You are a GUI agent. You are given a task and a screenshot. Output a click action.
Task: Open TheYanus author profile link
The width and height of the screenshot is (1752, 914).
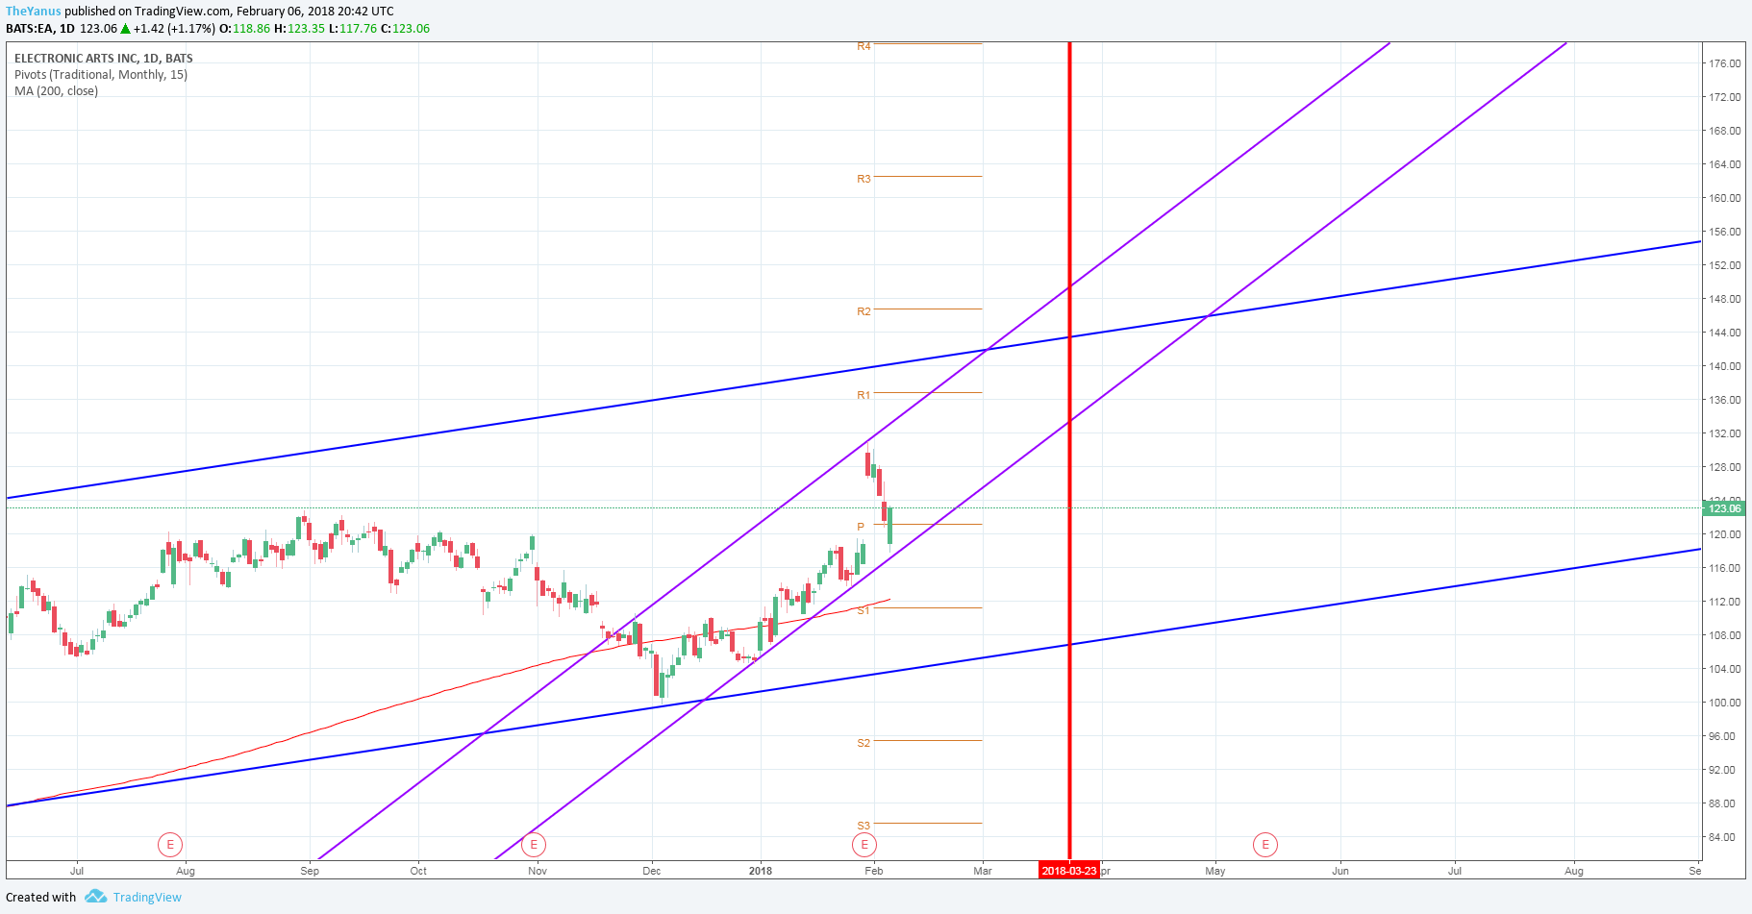[x=34, y=12]
